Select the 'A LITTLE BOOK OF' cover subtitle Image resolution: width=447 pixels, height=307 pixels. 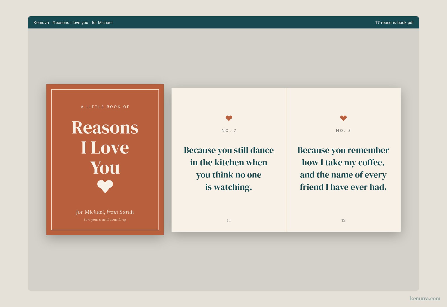[x=105, y=107]
